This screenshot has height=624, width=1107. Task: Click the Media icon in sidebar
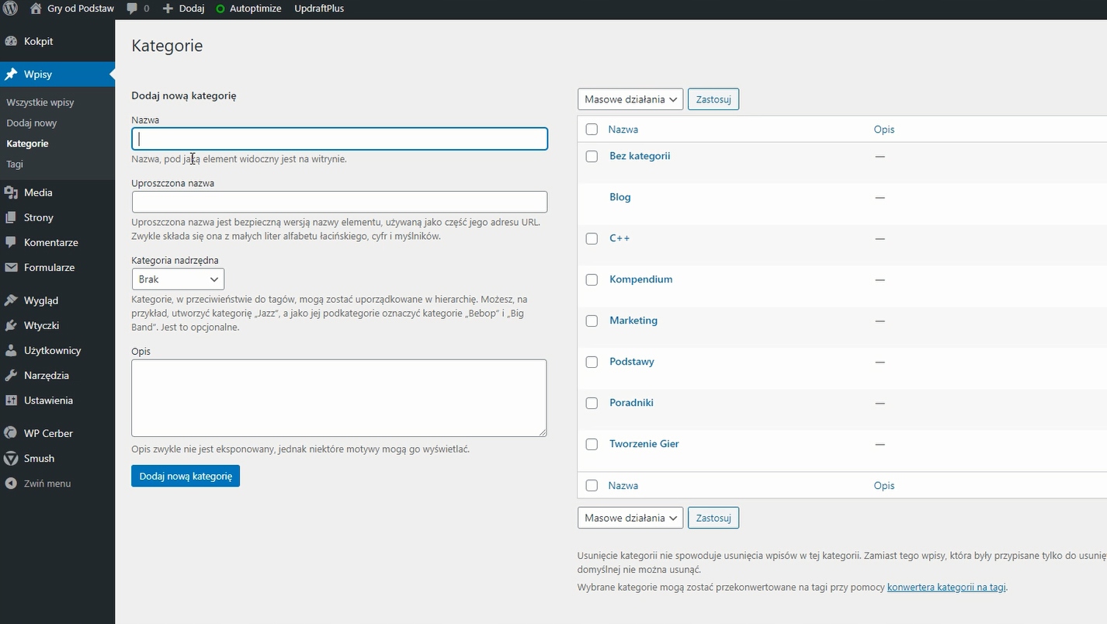tap(11, 192)
